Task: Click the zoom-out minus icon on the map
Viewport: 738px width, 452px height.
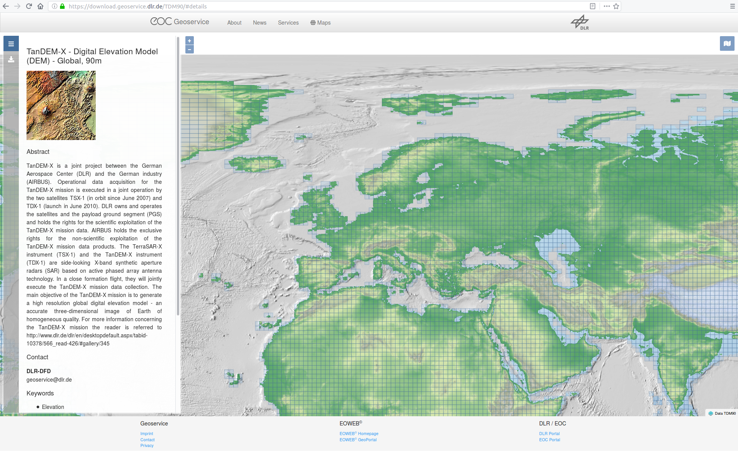Action: (x=189, y=49)
